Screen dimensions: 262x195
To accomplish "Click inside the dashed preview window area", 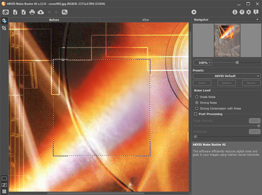I will coord(101,108).
